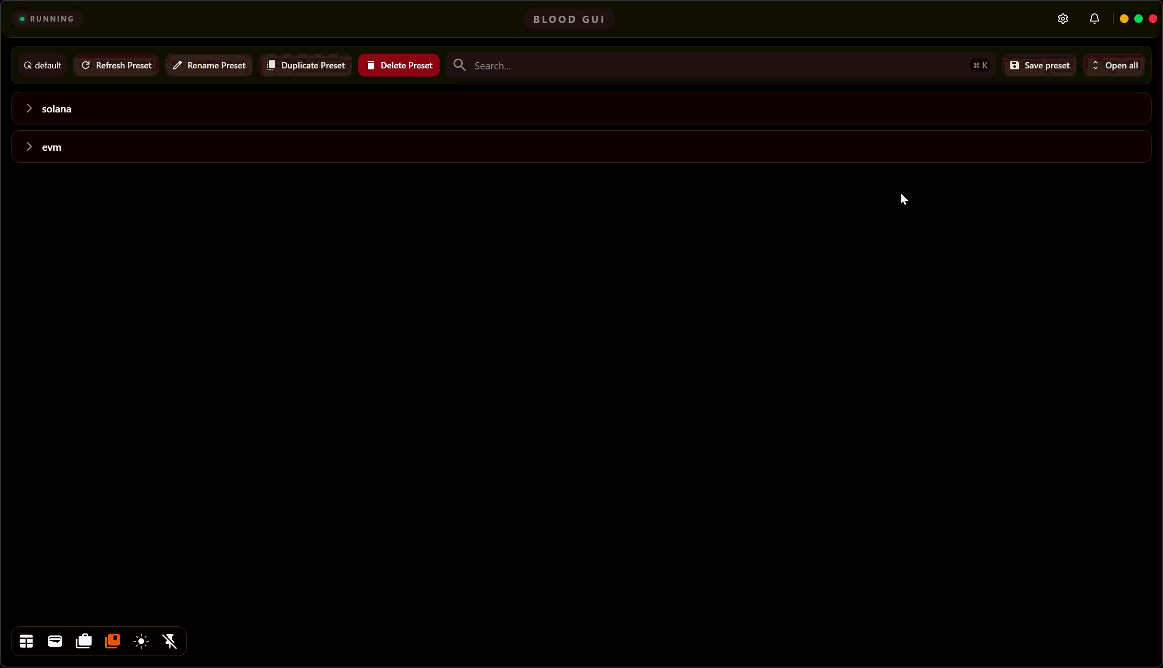1163x668 pixels.
Task: Expand the evm section chevron
Action: tap(29, 147)
